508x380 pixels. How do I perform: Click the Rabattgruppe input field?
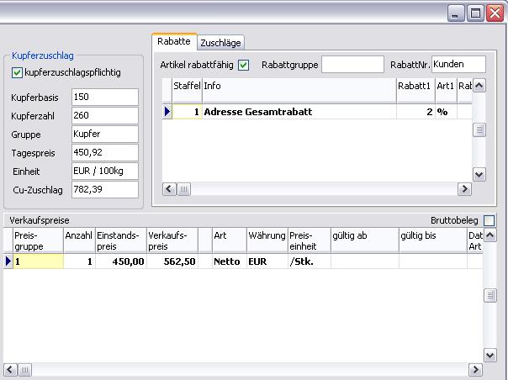click(x=352, y=65)
